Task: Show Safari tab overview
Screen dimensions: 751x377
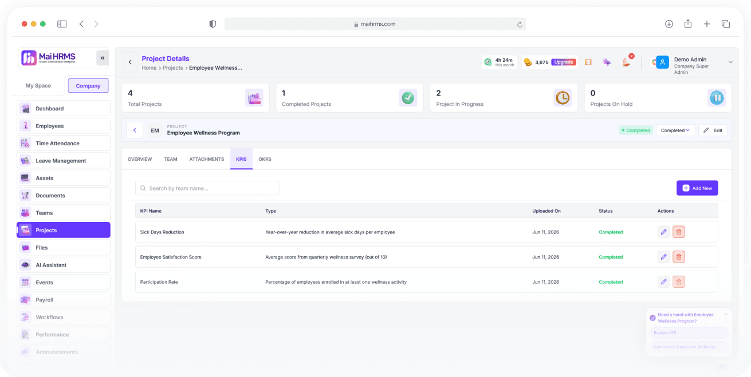Action: click(x=726, y=24)
